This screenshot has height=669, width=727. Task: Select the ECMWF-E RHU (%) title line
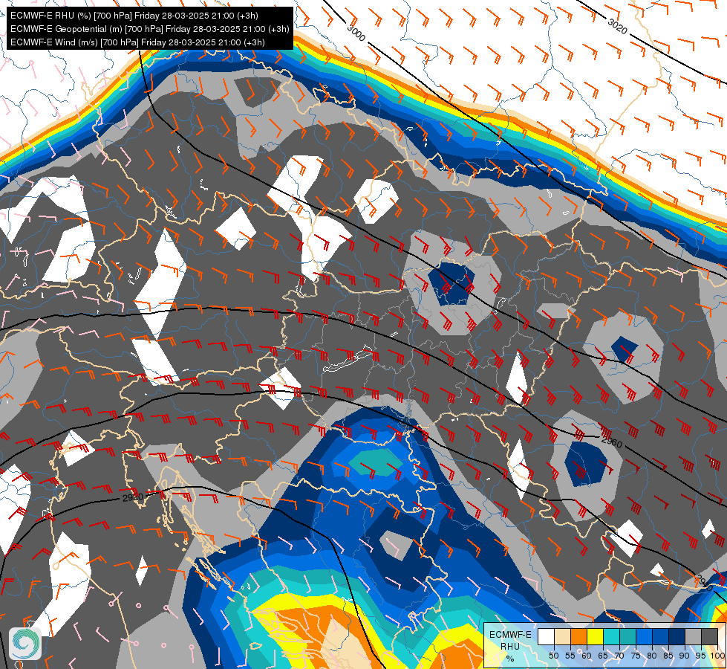134,16
